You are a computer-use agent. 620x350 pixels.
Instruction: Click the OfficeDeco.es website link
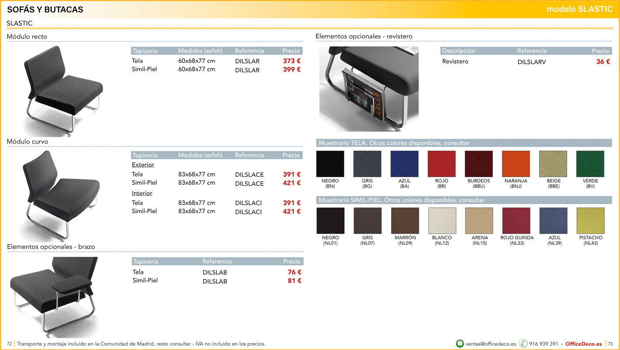tap(584, 344)
